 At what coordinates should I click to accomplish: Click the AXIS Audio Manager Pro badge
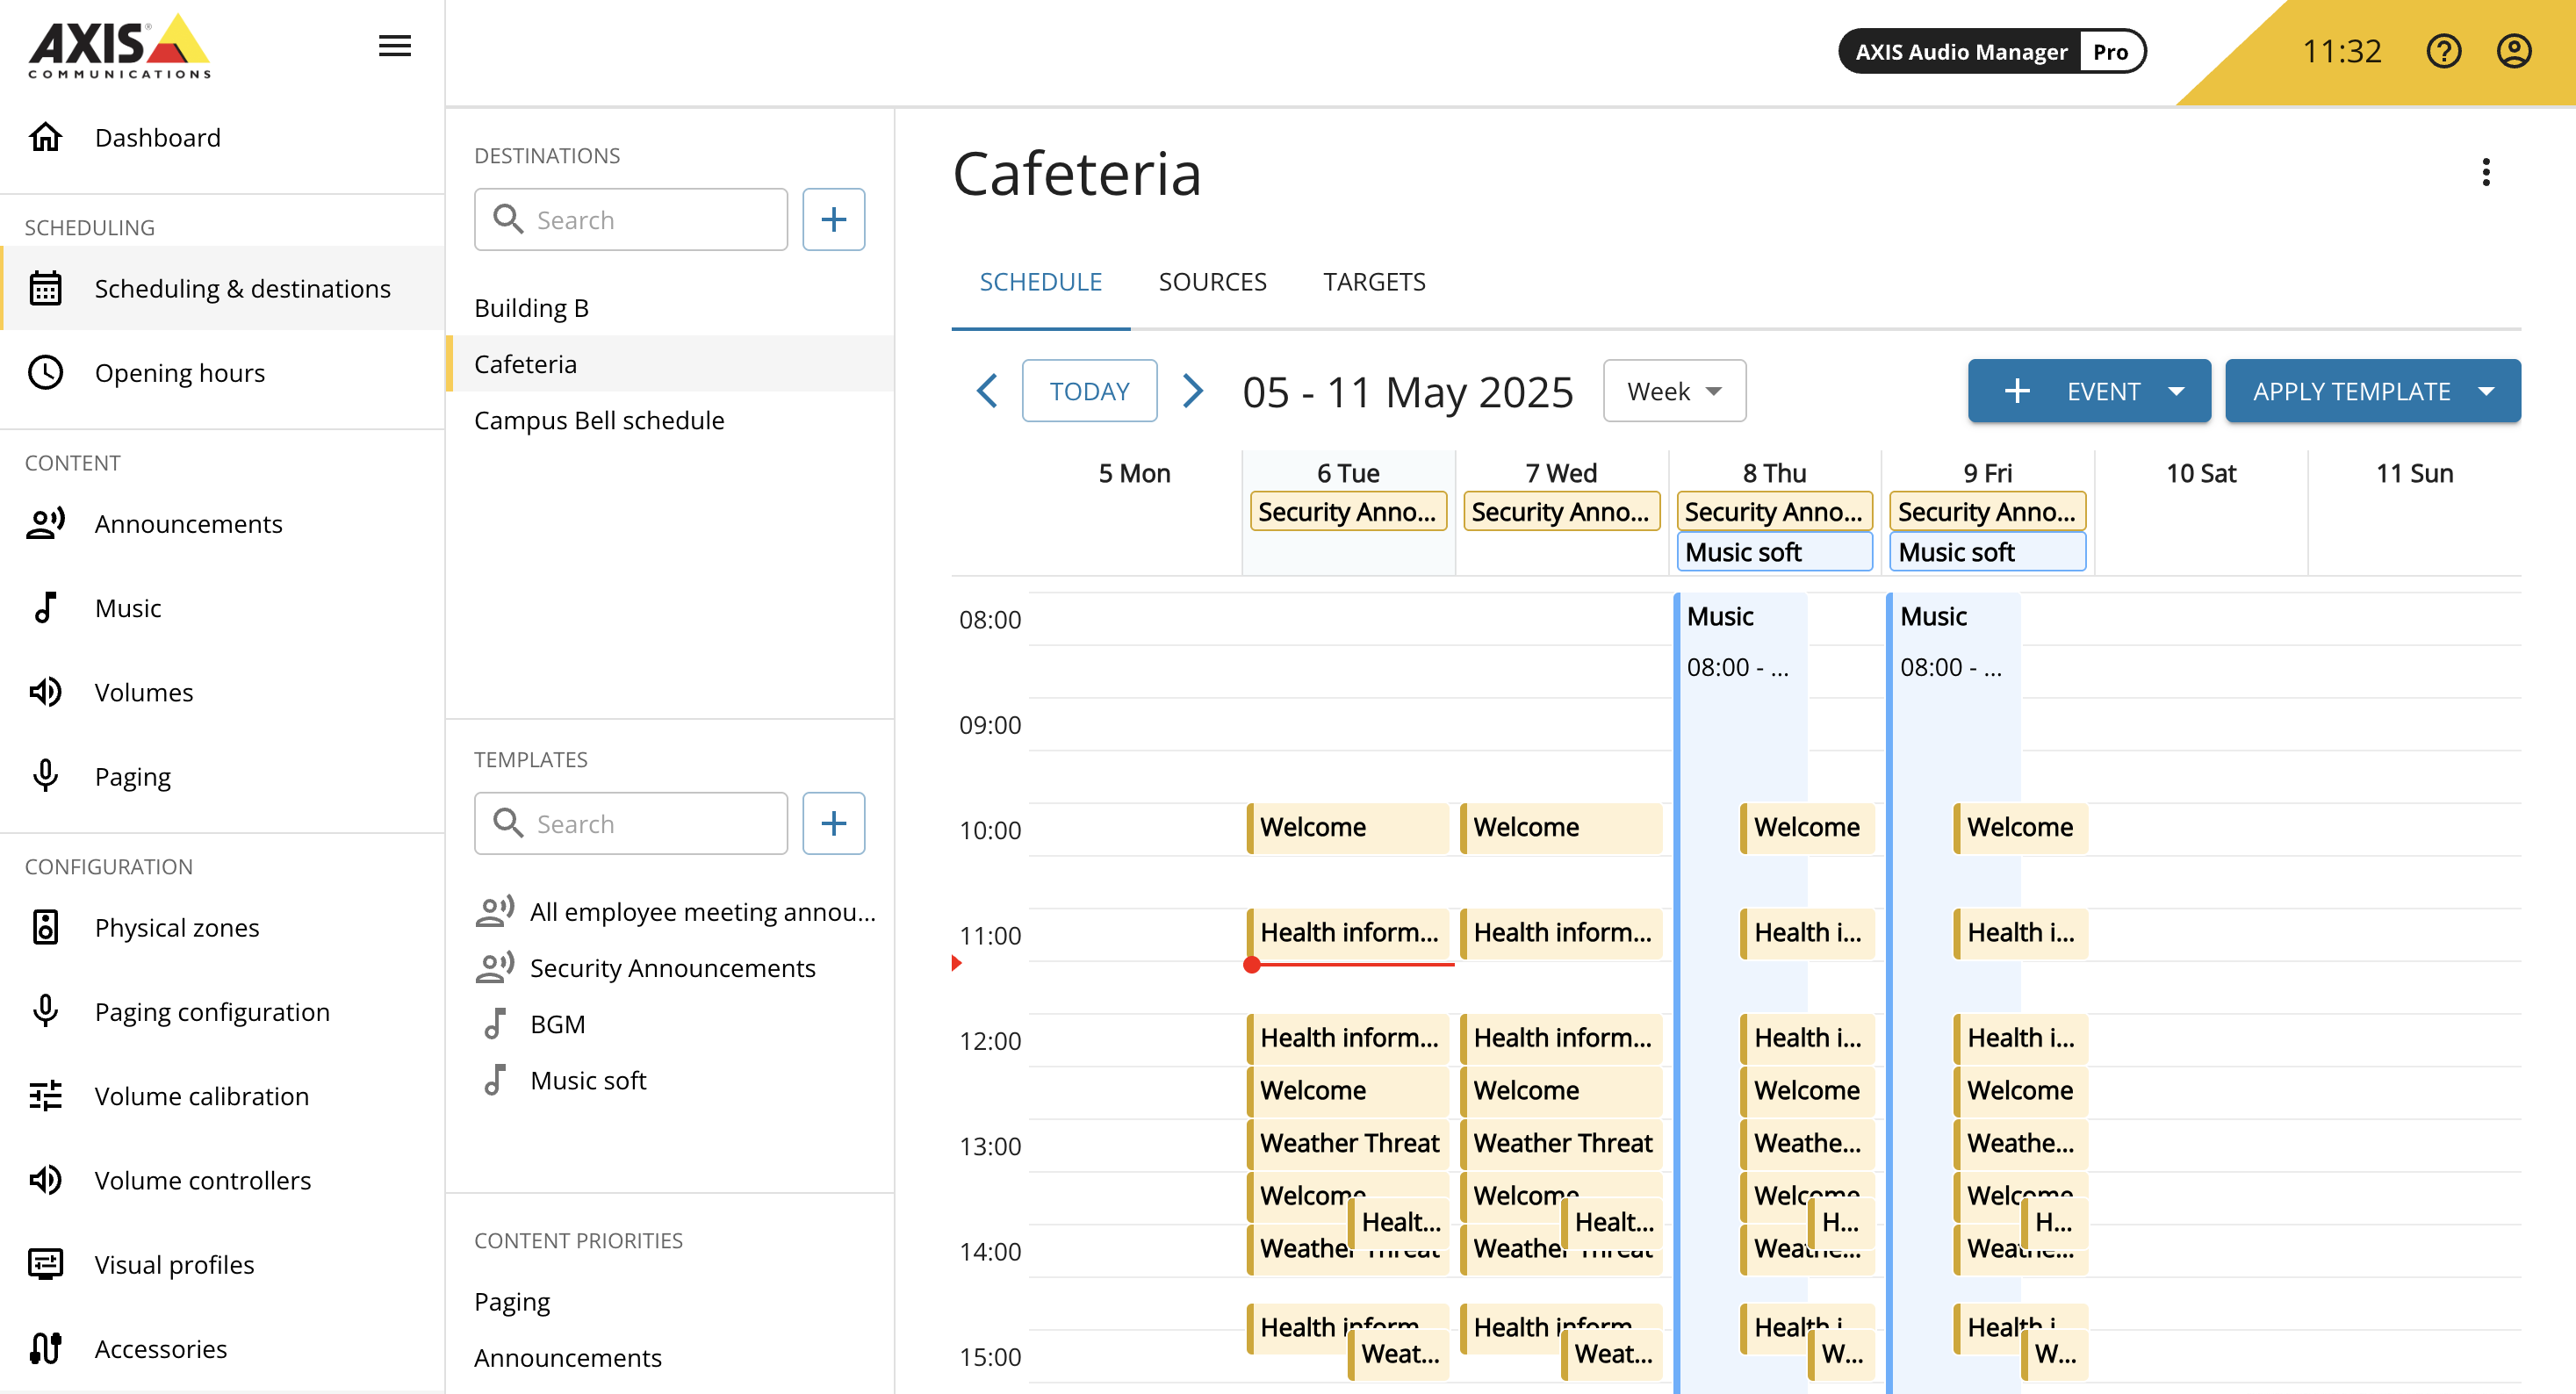(1991, 51)
